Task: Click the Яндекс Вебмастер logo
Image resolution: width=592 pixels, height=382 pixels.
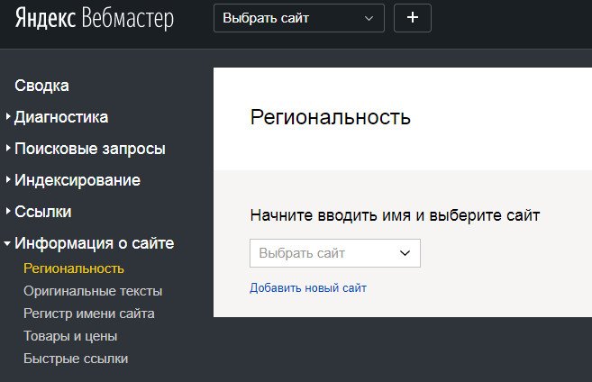Action: coord(95,18)
